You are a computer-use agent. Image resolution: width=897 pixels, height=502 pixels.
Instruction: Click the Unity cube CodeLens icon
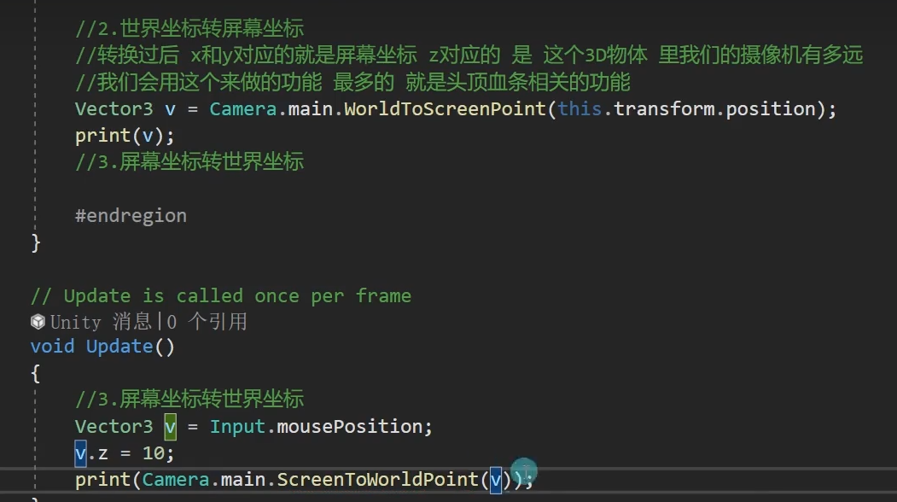(x=38, y=322)
